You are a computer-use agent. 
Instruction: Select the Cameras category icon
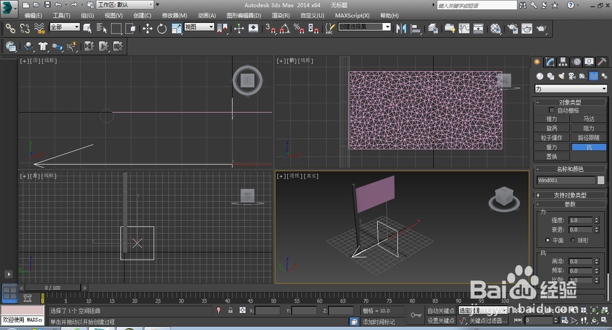point(572,76)
